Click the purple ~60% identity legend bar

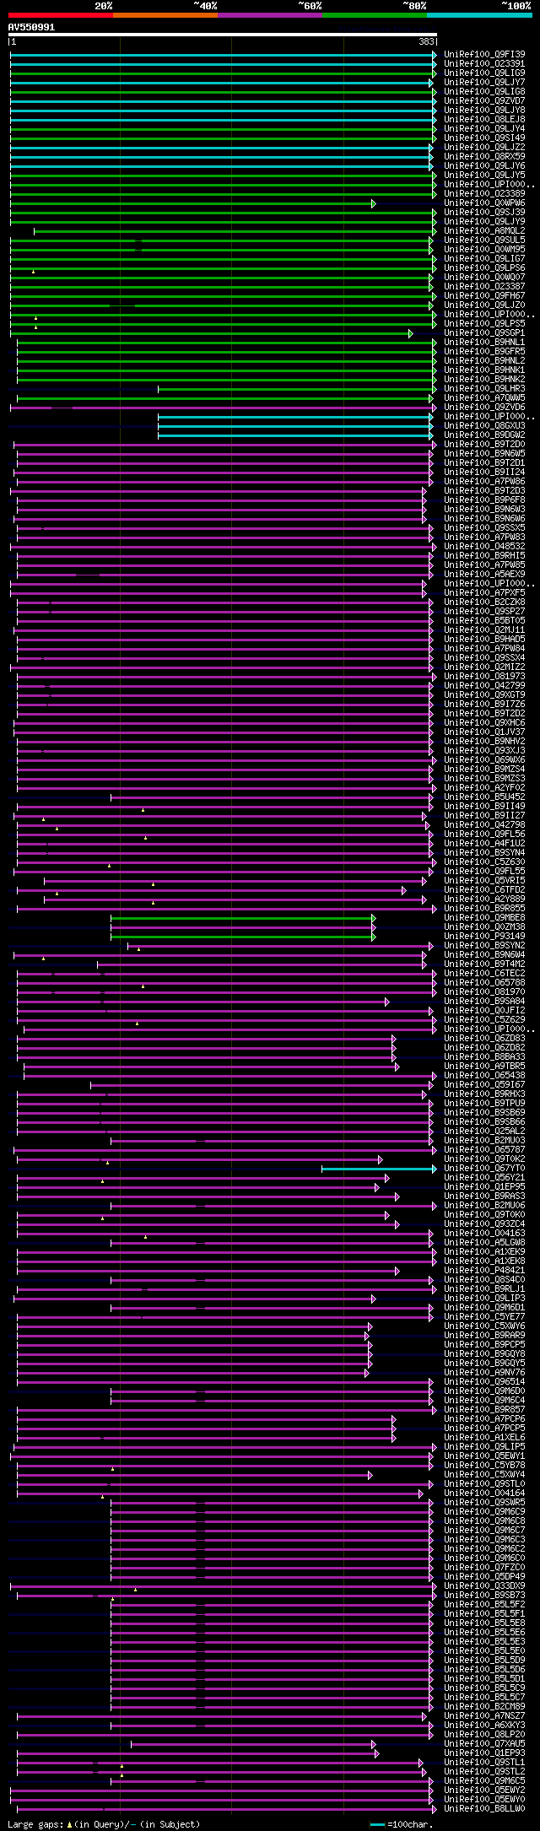point(269,15)
